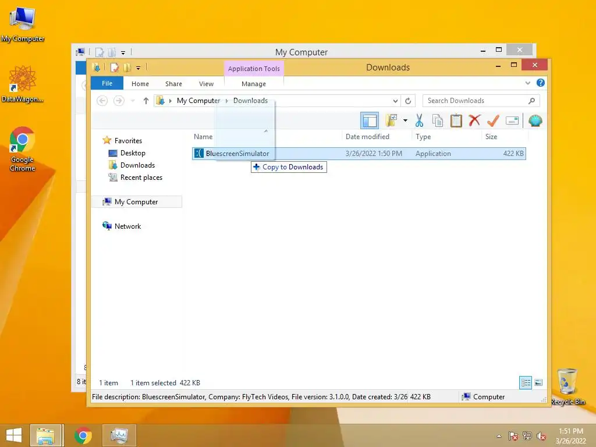Select Favorites in the navigation pane
The height and width of the screenshot is (447, 596).
(128, 141)
